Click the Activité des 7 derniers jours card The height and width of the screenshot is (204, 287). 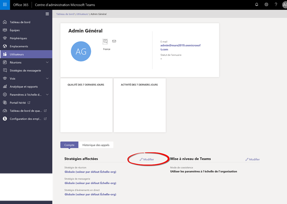(140, 105)
